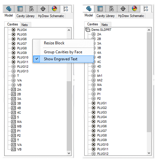Switch to the Nets tab in left panel
This screenshot has width=156, height=164.
click(x=25, y=25)
